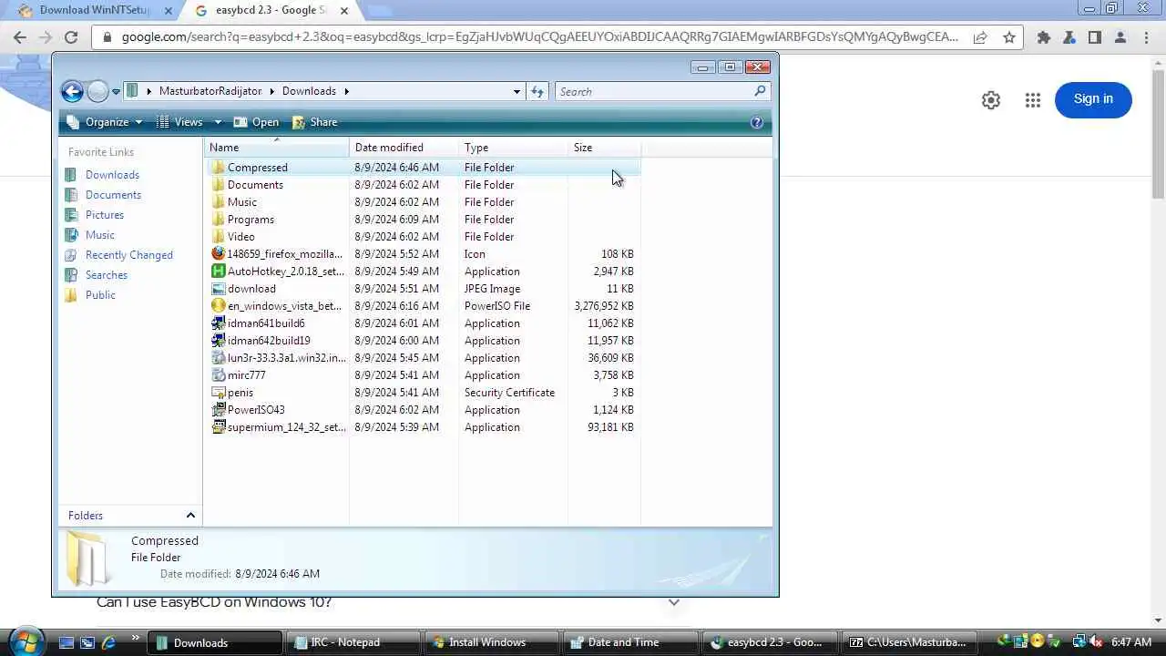
Task: Click Share in the Explorer toolbar
Action: click(x=314, y=122)
